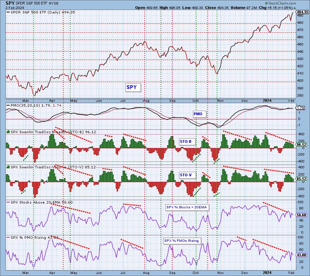Click the Nov label below the price panel
Image resolution: width=310 pixels, height=276 pixels.
220,101
